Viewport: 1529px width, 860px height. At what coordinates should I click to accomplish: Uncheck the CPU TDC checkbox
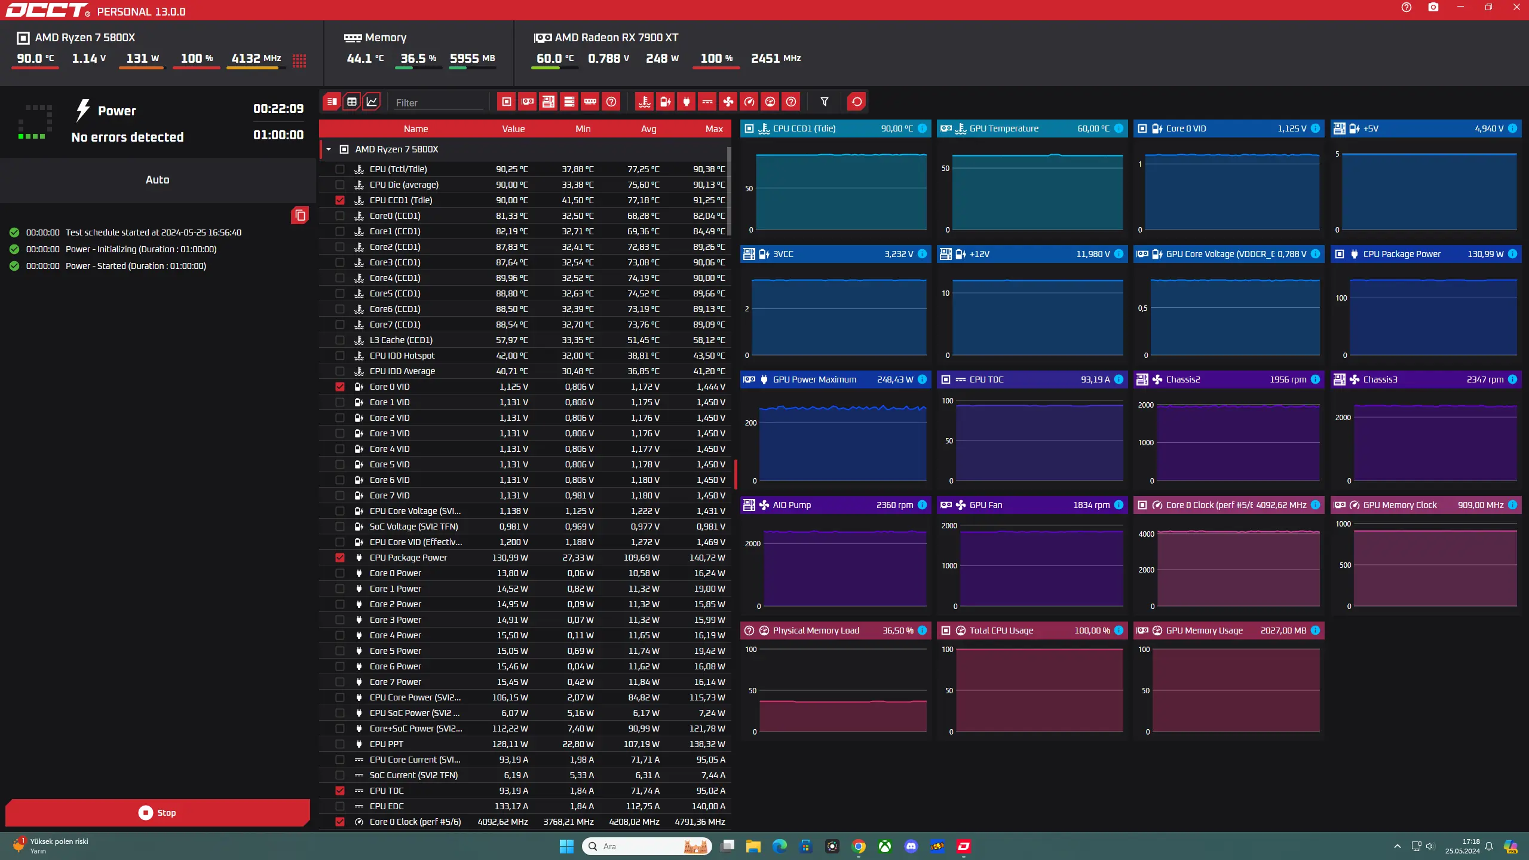point(340,791)
